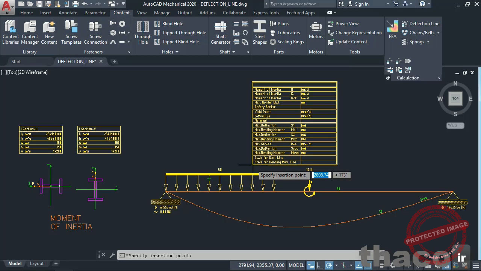Toggle polar tracking in status bar
The image size is (481, 271).
(329, 265)
